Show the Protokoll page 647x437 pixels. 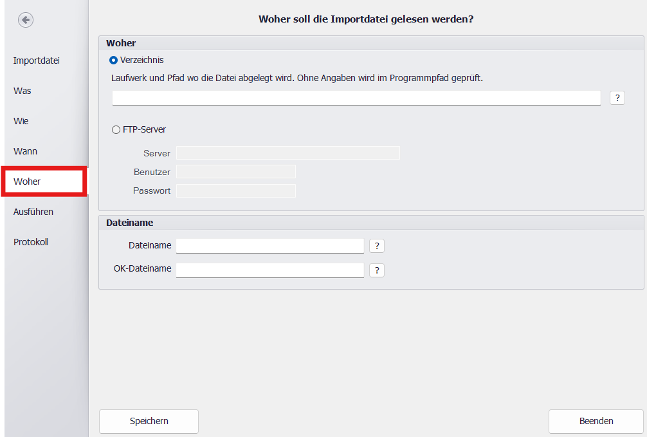tap(31, 242)
